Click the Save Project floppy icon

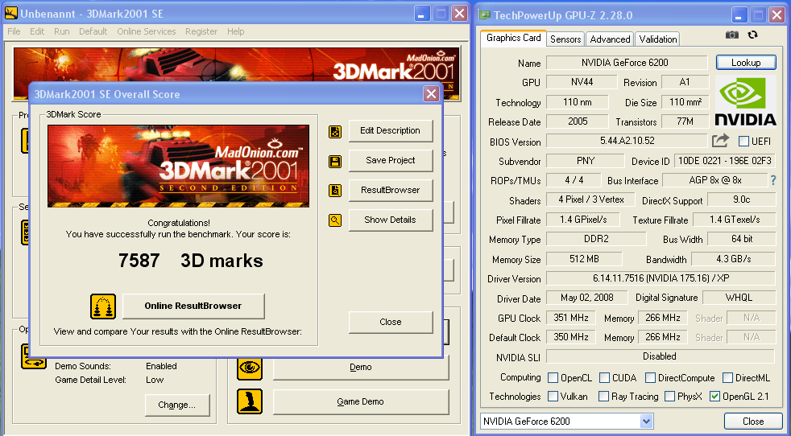[x=335, y=162]
